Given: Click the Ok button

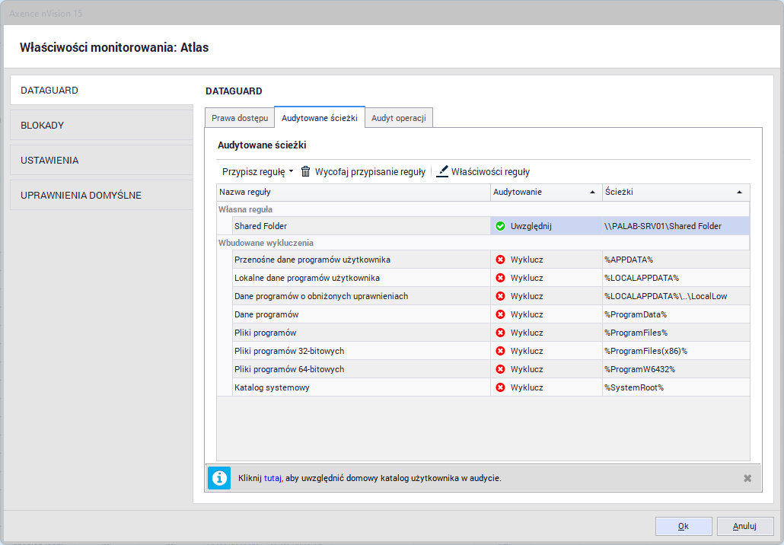Looking at the screenshot, I should 684,526.
